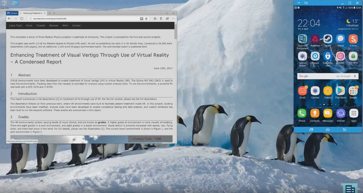
Task: Go to the Skills navigation page
Action: click(65, 25)
